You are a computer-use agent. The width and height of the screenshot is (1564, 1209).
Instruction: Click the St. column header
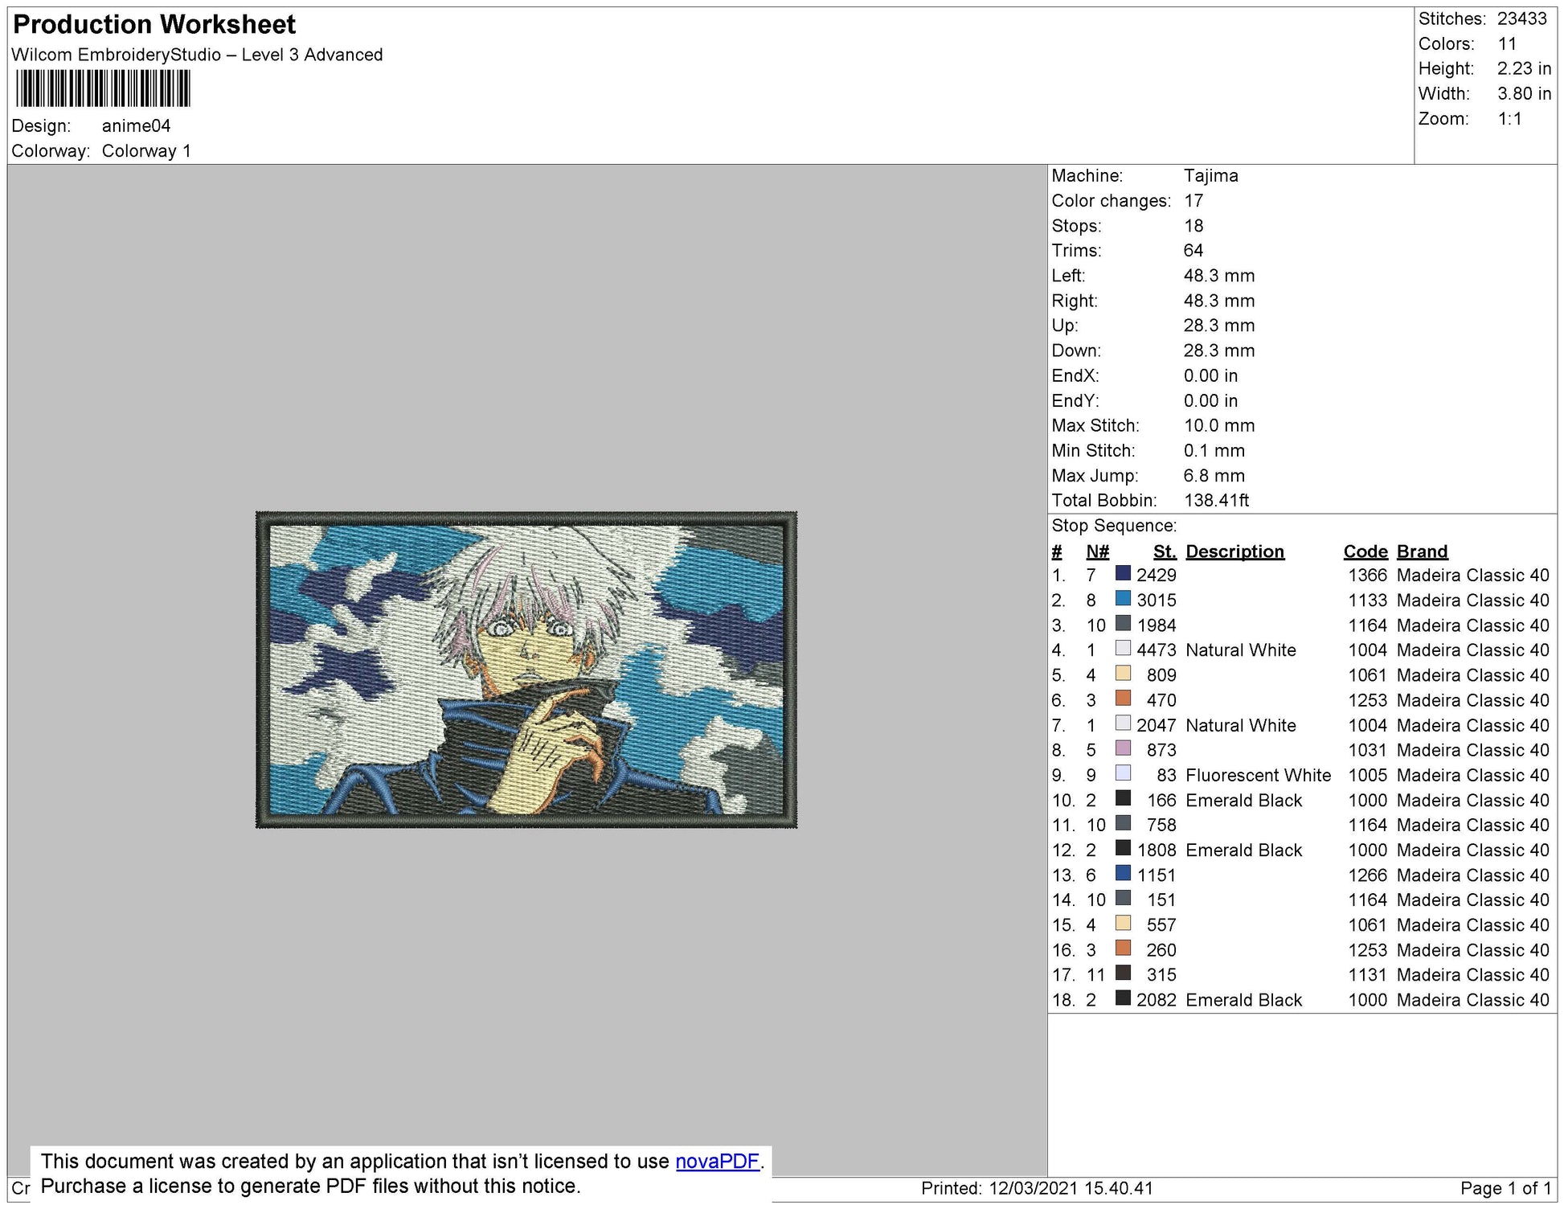1164,551
